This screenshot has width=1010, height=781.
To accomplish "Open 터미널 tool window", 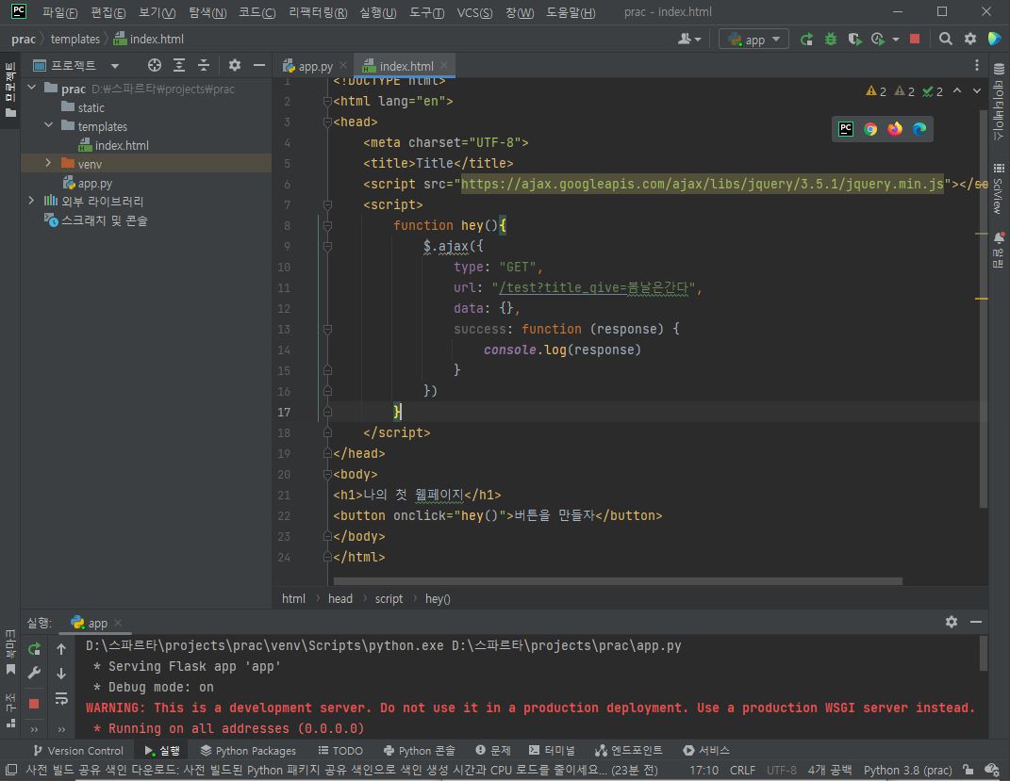I will [x=552, y=750].
